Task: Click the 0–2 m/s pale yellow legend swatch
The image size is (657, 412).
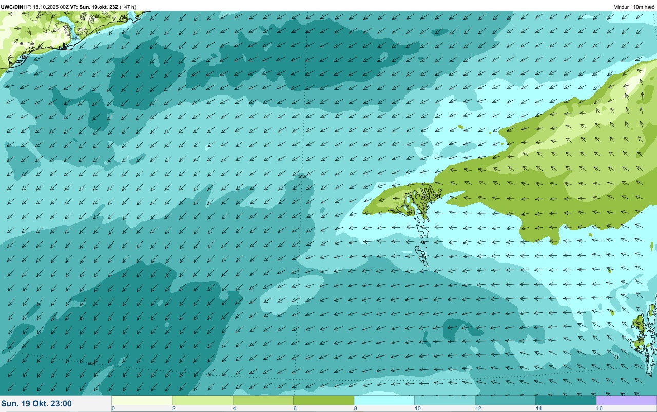Action: click(x=142, y=400)
